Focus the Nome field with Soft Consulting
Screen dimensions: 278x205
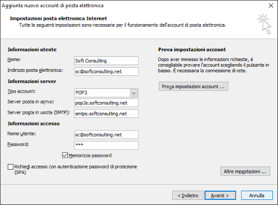(106, 61)
